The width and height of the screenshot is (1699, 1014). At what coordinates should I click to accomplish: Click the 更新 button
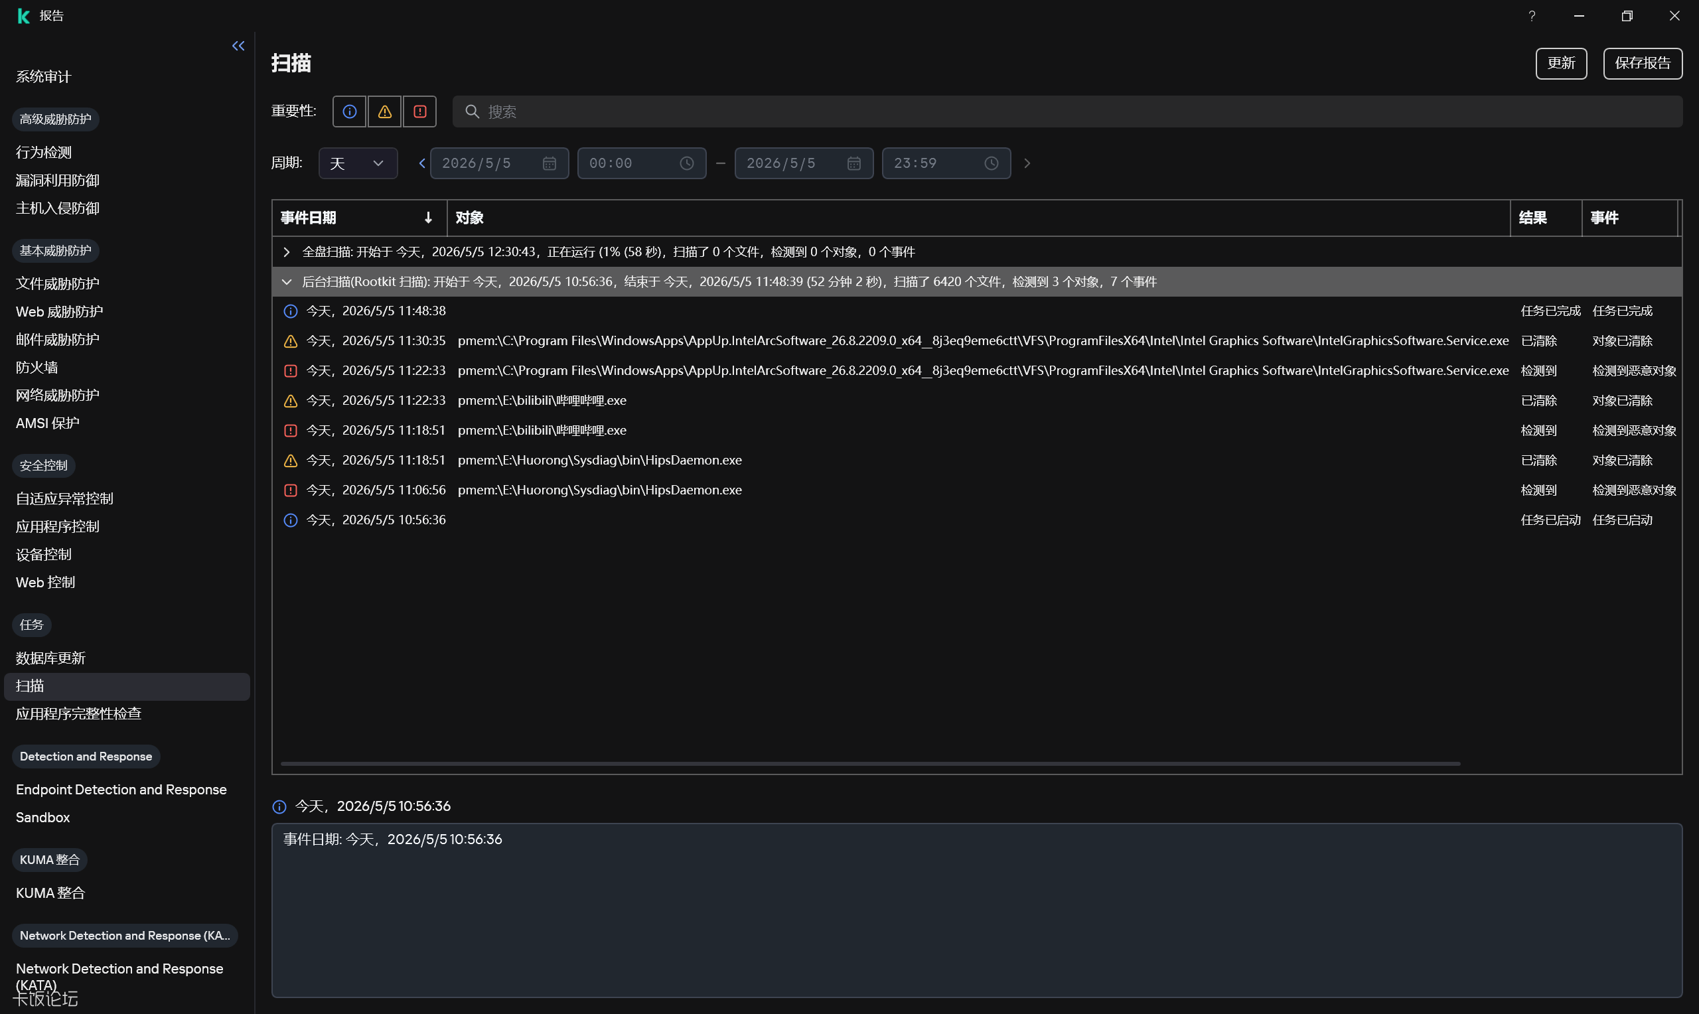point(1561,64)
